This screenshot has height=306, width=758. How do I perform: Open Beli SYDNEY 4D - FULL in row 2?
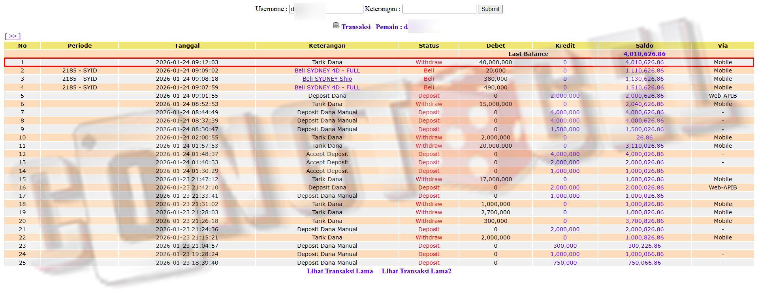pos(327,70)
